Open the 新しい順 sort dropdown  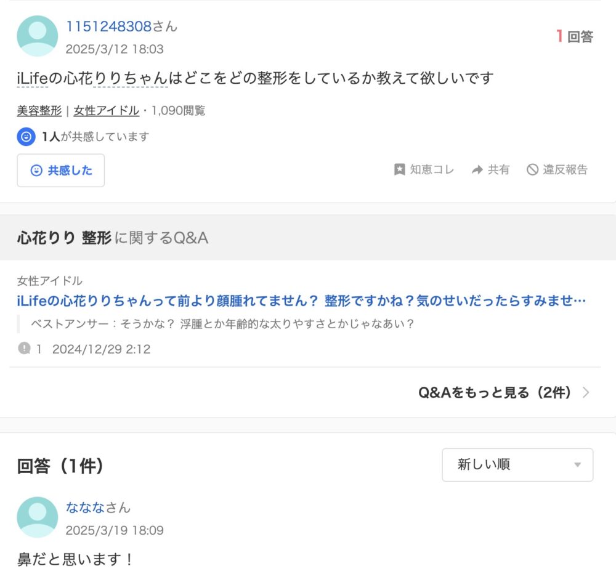click(x=517, y=465)
